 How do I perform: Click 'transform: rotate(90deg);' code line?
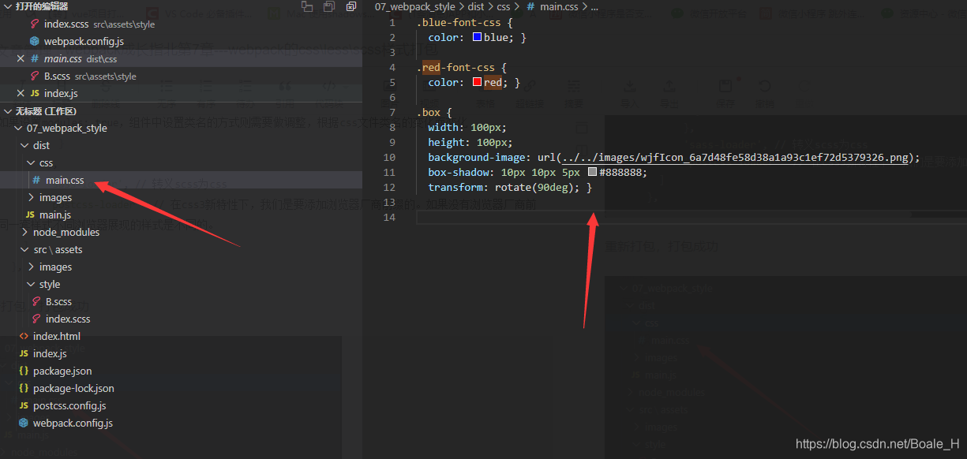pyautogui.click(x=504, y=187)
